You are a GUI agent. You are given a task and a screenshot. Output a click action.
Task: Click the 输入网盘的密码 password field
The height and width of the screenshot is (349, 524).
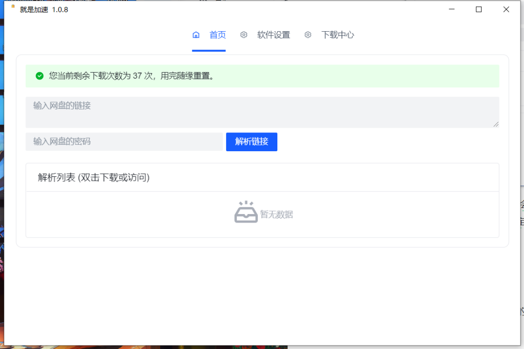[123, 142]
